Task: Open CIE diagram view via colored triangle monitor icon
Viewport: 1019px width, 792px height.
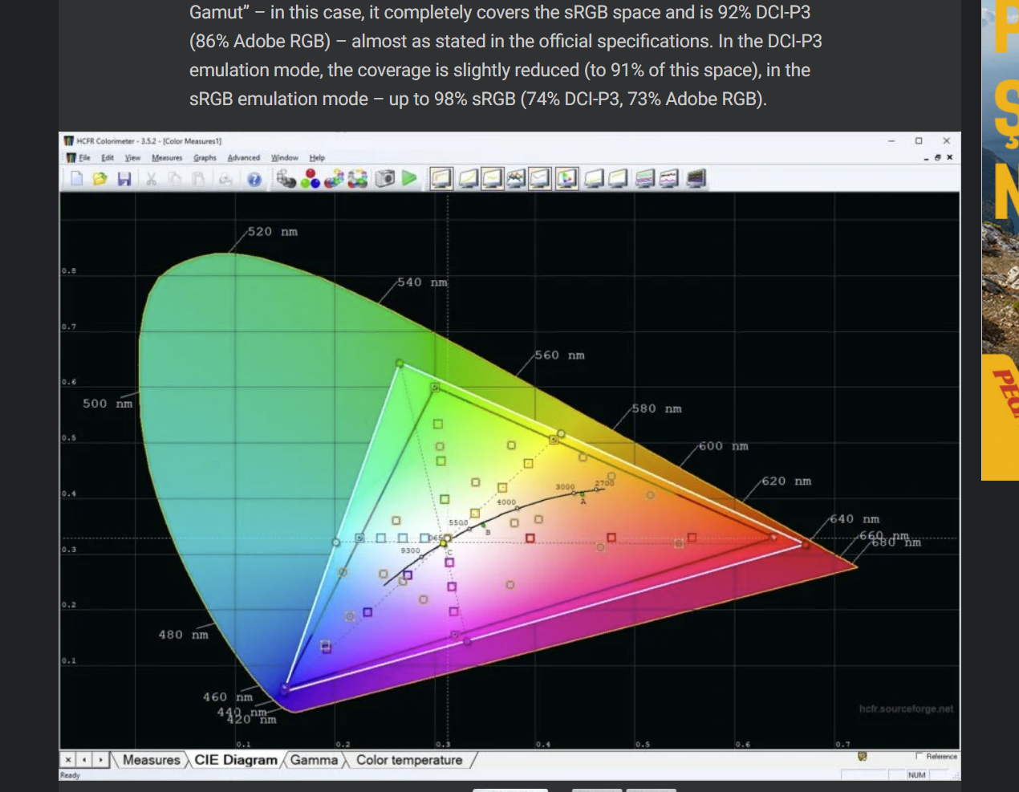Action: [x=566, y=178]
